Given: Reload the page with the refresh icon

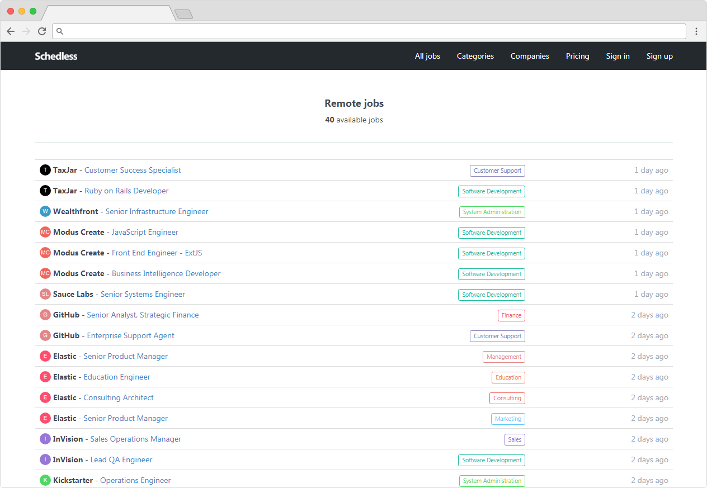Looking at the screenshot, I should [x=42, y=31].
